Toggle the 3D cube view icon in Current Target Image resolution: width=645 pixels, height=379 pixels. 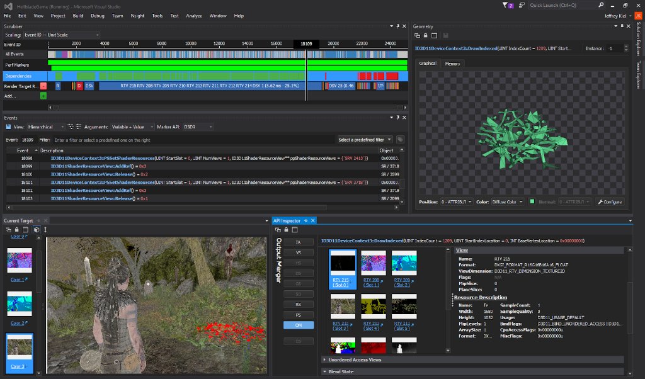37,230
